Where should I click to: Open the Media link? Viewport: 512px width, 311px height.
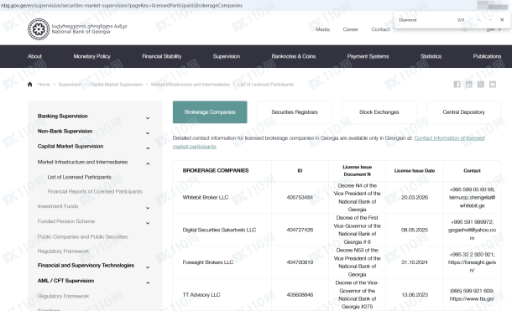point(322,29)
